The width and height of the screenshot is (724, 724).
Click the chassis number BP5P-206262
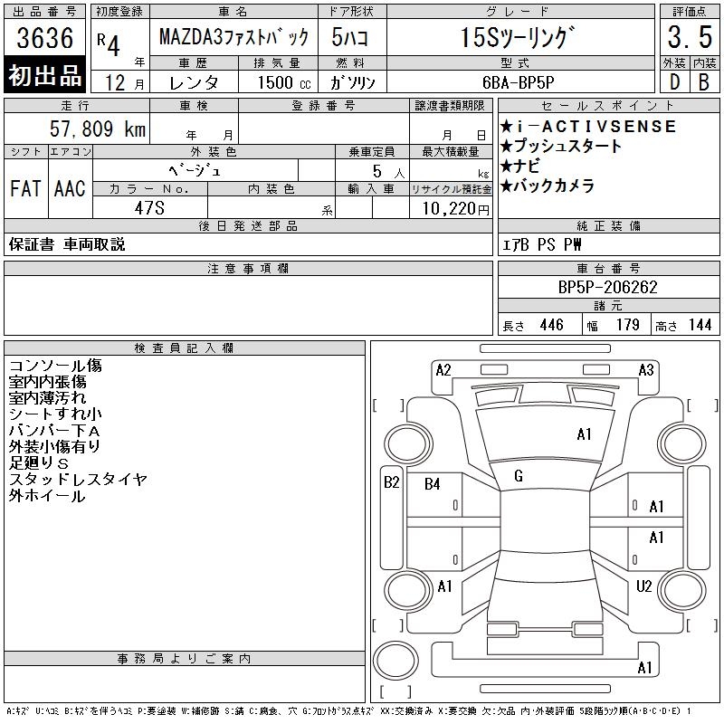click(608, 287)
